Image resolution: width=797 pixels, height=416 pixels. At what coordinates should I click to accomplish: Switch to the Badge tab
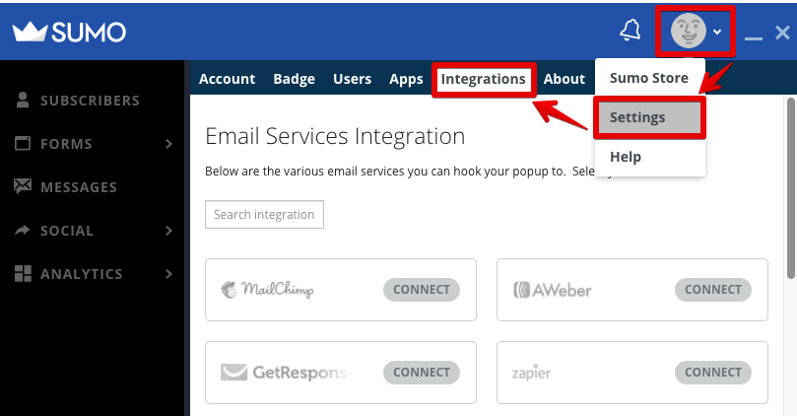click(x=294, y=79)
